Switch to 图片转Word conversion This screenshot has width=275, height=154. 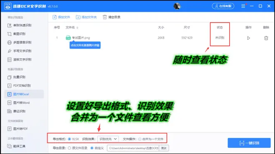[x=18, y=103]
